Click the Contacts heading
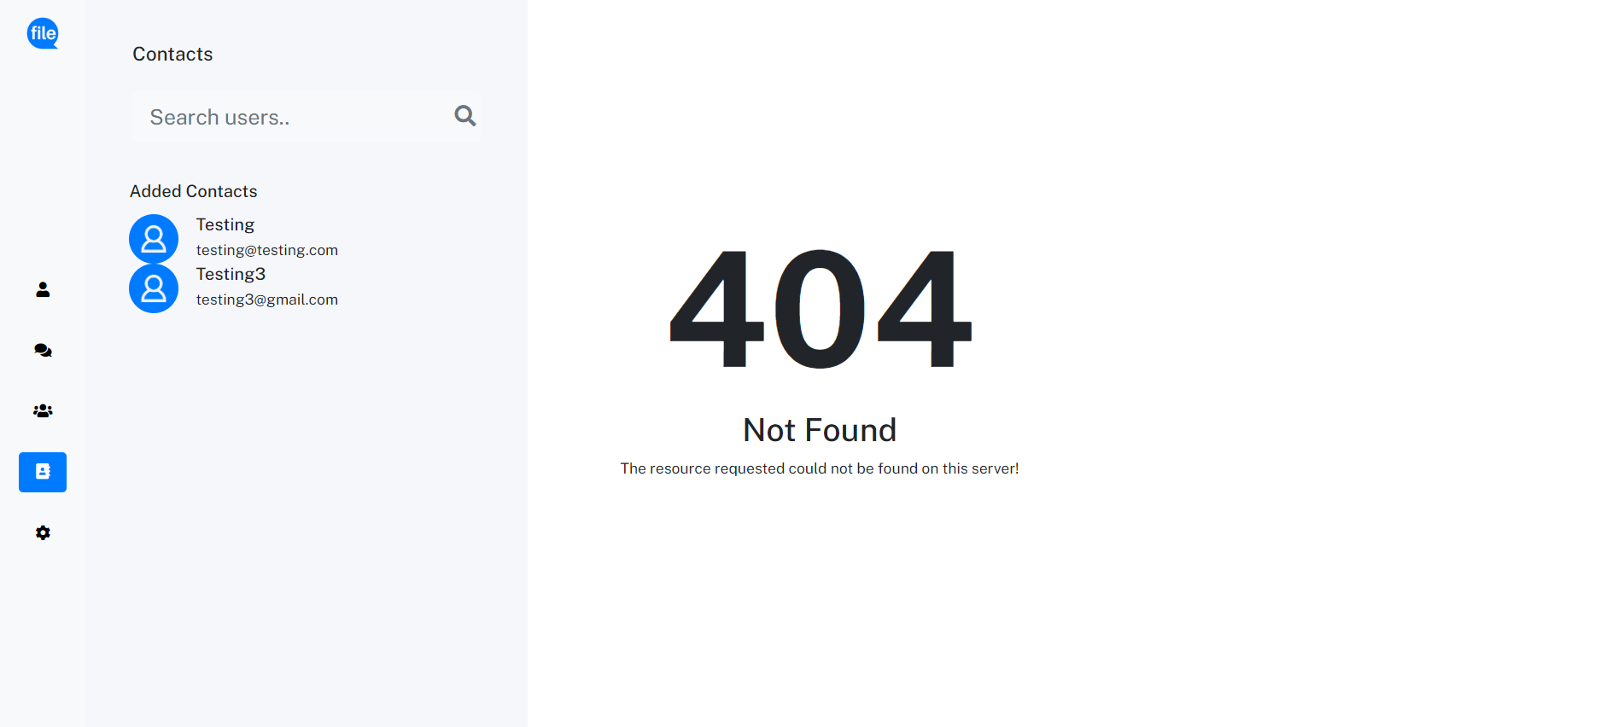This screenshot has height=727, width=1606. point(172,54)
